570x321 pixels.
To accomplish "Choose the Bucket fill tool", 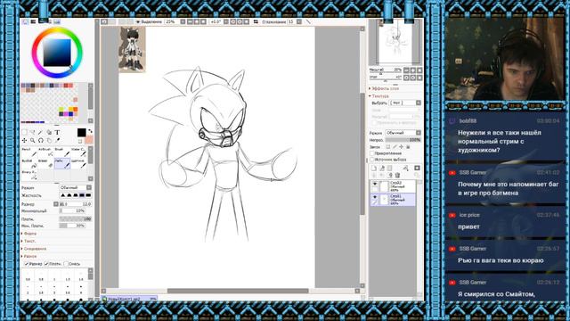I will (x=29, y=163).
